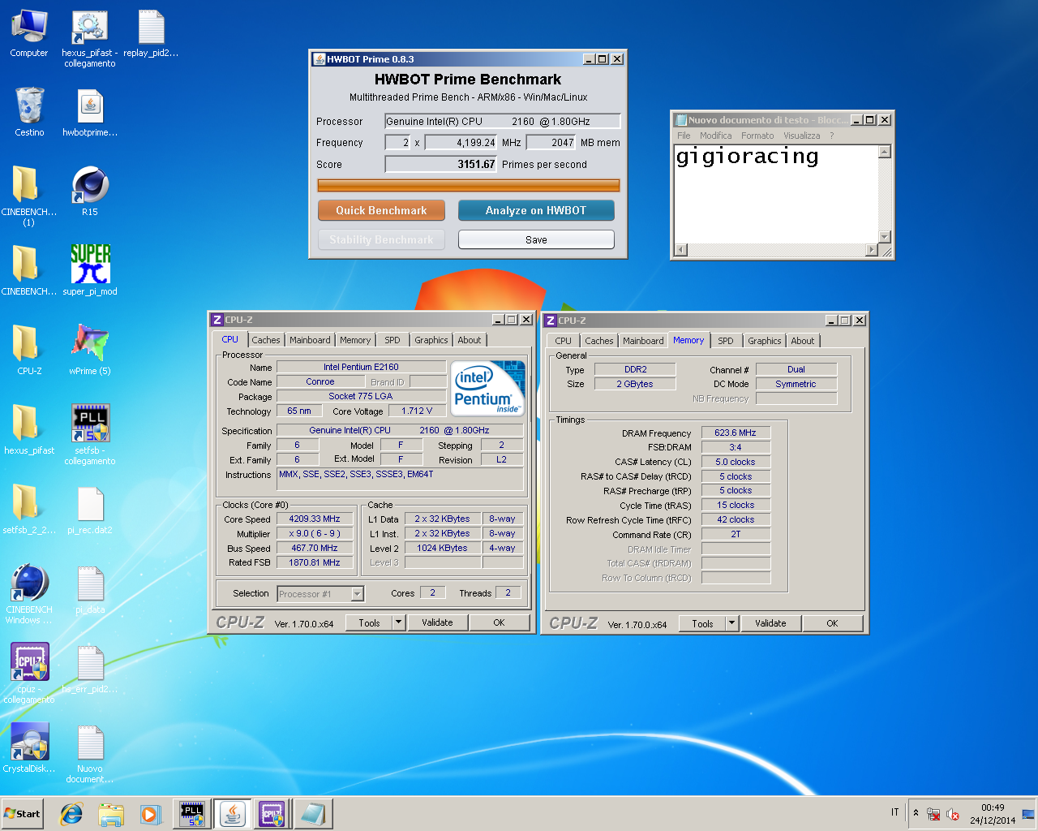This screenshot has width=1038, height=831.
Task: Click the Start button
Action: (x=23, y=814)
